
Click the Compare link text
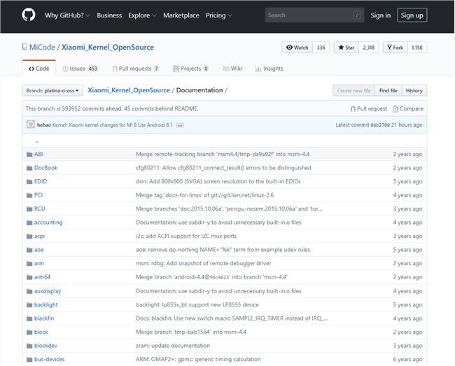[x=411, y=108]
